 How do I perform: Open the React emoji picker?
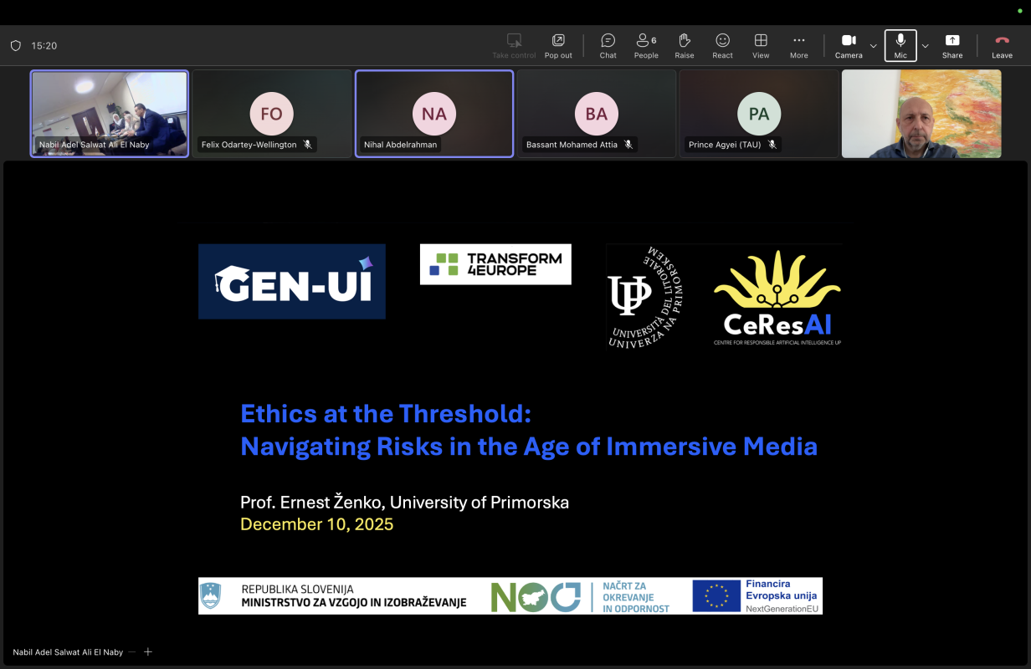722,45
